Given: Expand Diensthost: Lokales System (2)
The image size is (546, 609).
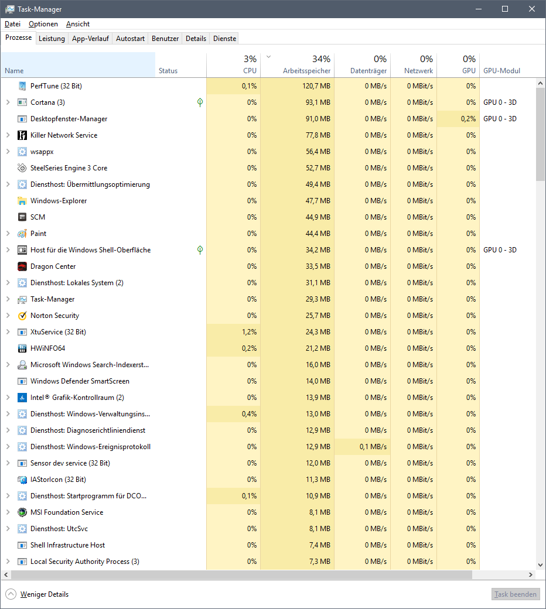Looking at the screenshot, I should 8,283.
